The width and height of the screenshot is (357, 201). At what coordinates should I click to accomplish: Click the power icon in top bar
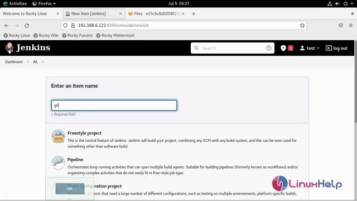345,4
